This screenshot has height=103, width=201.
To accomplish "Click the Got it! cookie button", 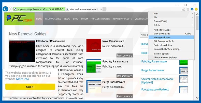I will click(x=30, y=87).
